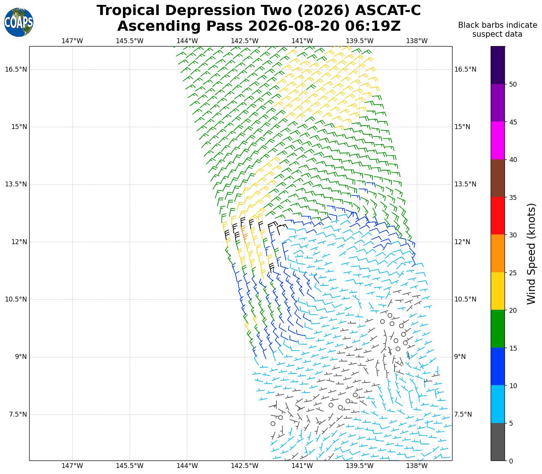Image resolution: width=542 pixels, height=474 pixels.
Task: Click the Wind Speed (knots) axis label
Action: pos(531,254)
